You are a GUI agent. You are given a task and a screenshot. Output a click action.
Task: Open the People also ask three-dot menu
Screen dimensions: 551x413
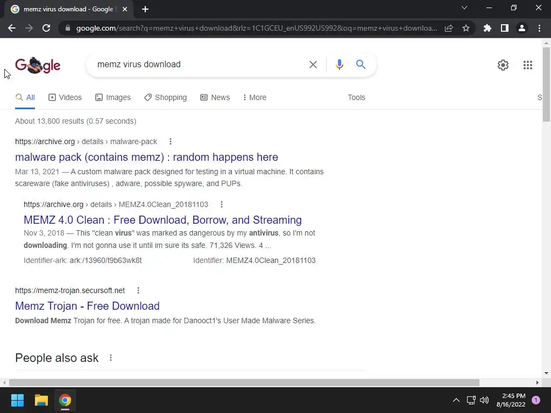111,358
